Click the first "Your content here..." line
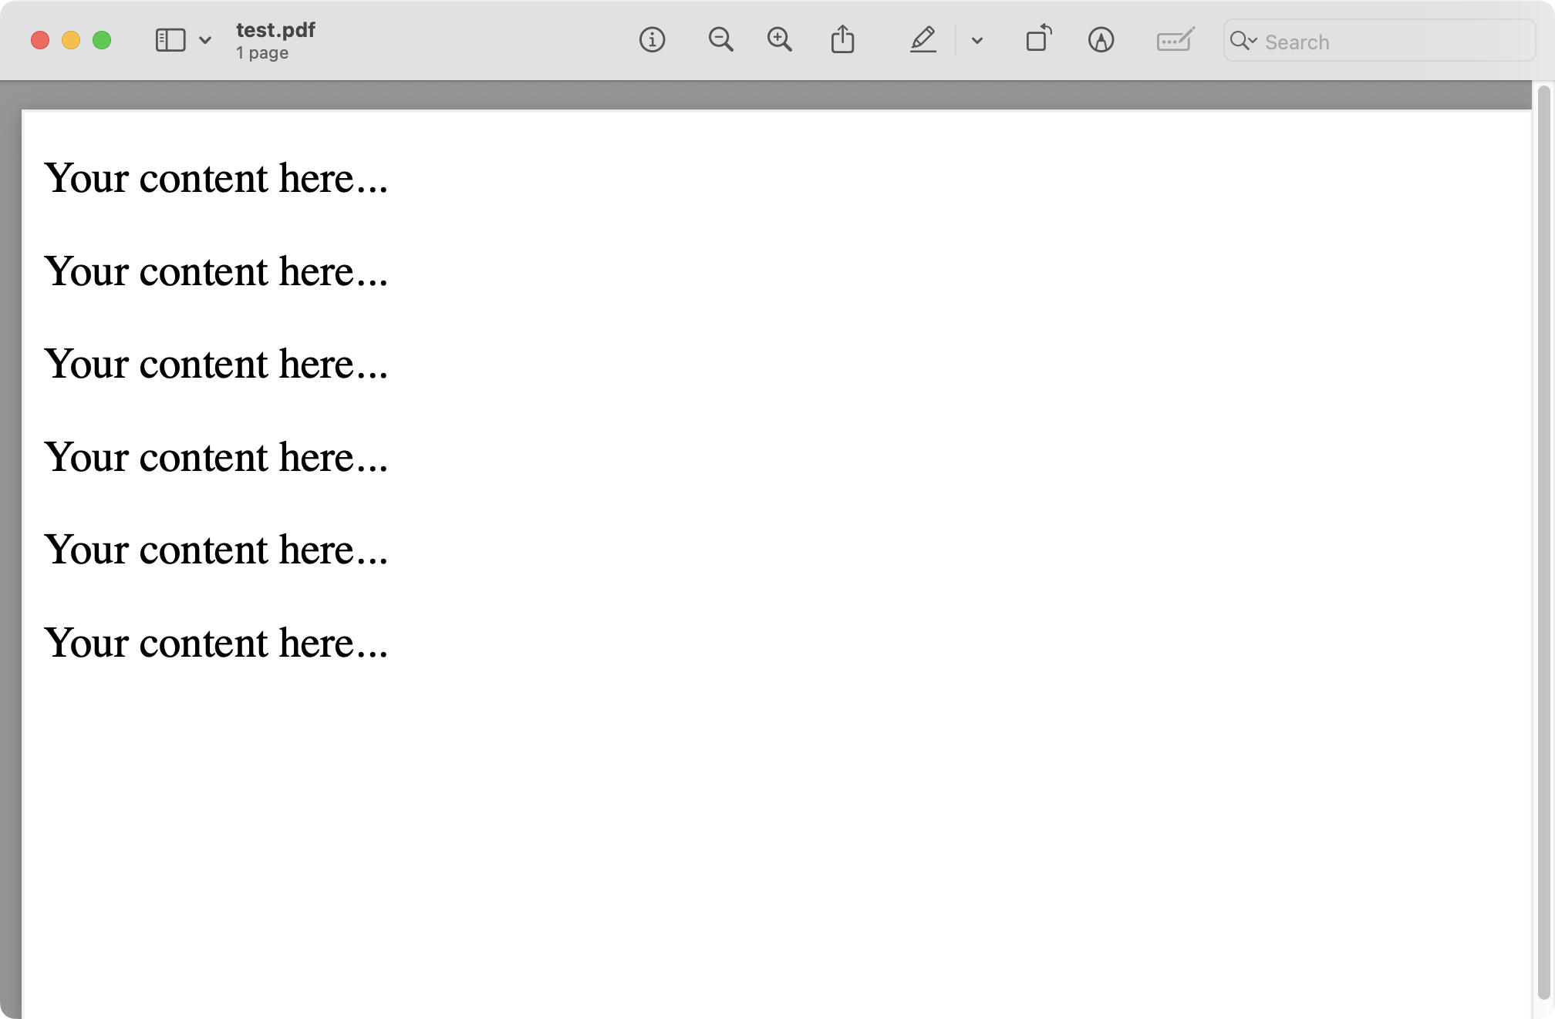 216,178
